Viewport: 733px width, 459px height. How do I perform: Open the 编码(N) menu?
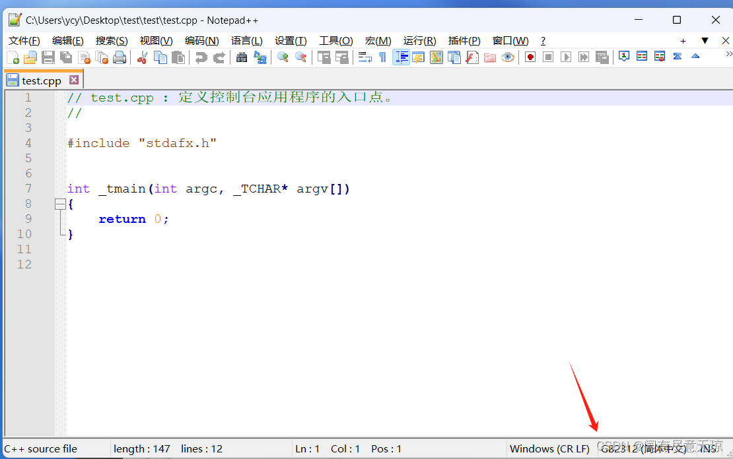click(201, 41)
